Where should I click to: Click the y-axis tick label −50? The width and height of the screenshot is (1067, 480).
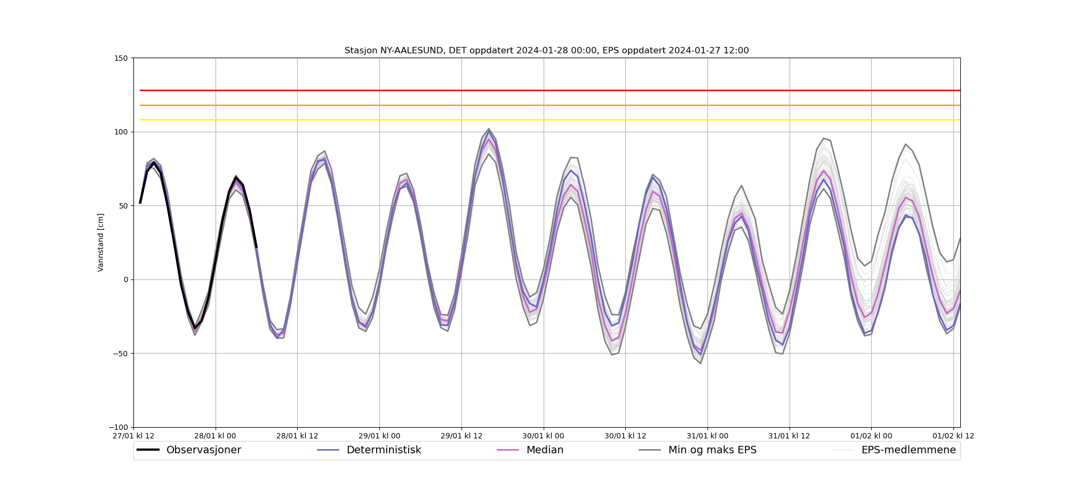tap(121, 354)
